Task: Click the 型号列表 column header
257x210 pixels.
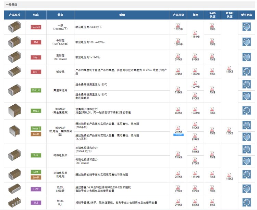Action: tap(246, 15)
